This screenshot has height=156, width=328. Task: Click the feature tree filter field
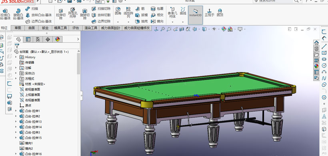pyautogui.click(x=47, y=46)
